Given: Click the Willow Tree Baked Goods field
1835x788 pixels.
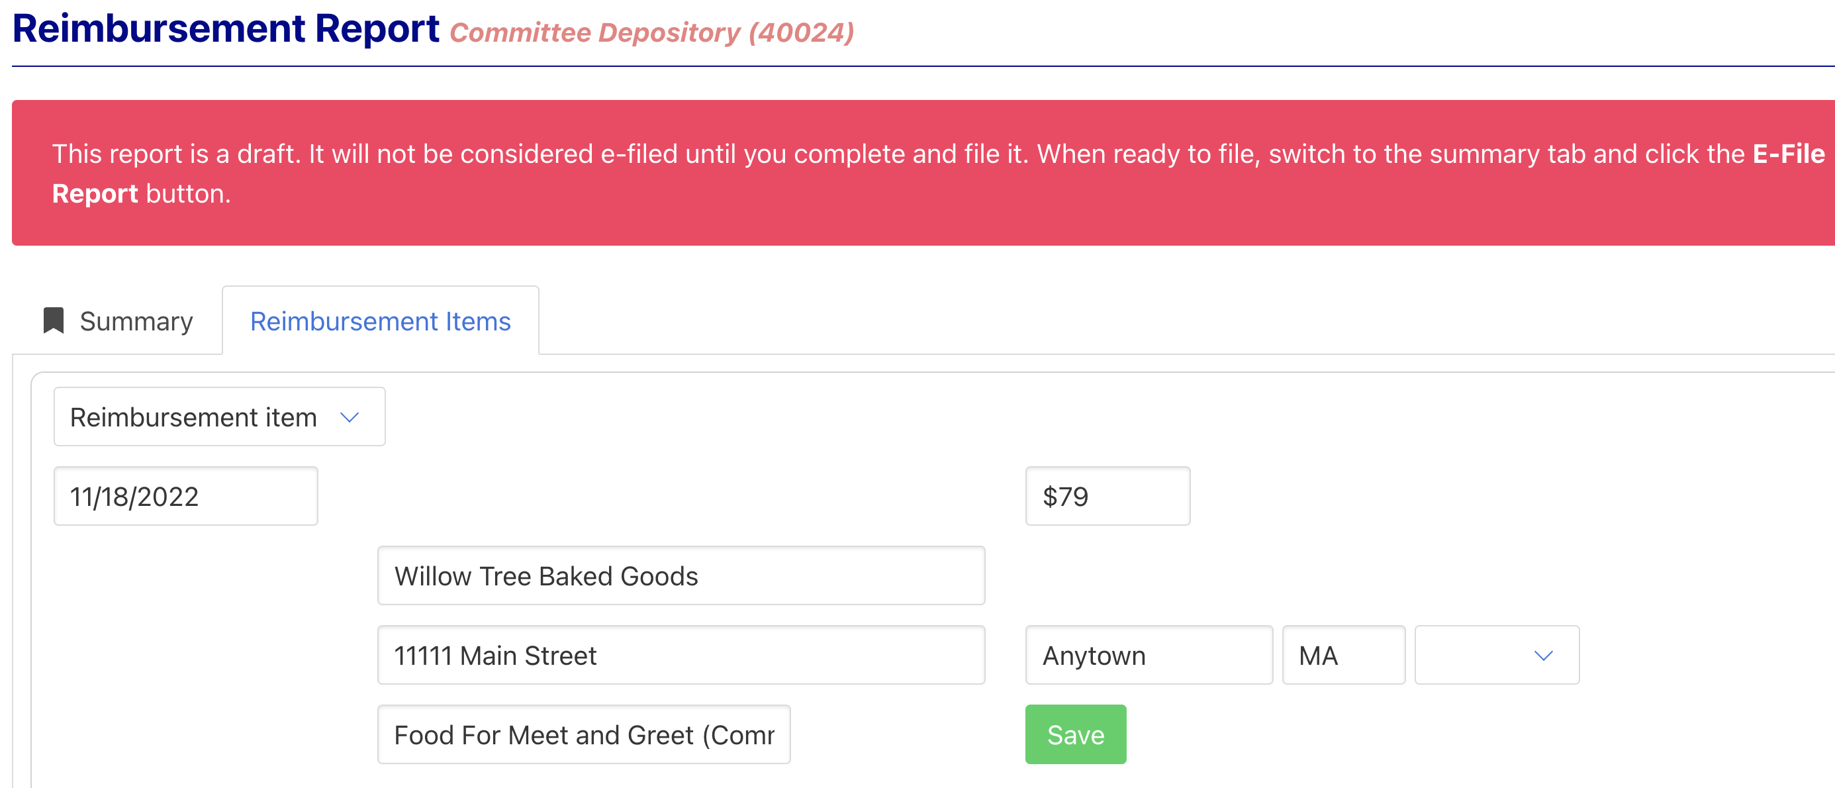Looking at the screenshot, I should pyautogui.click(x=681, y=575).
